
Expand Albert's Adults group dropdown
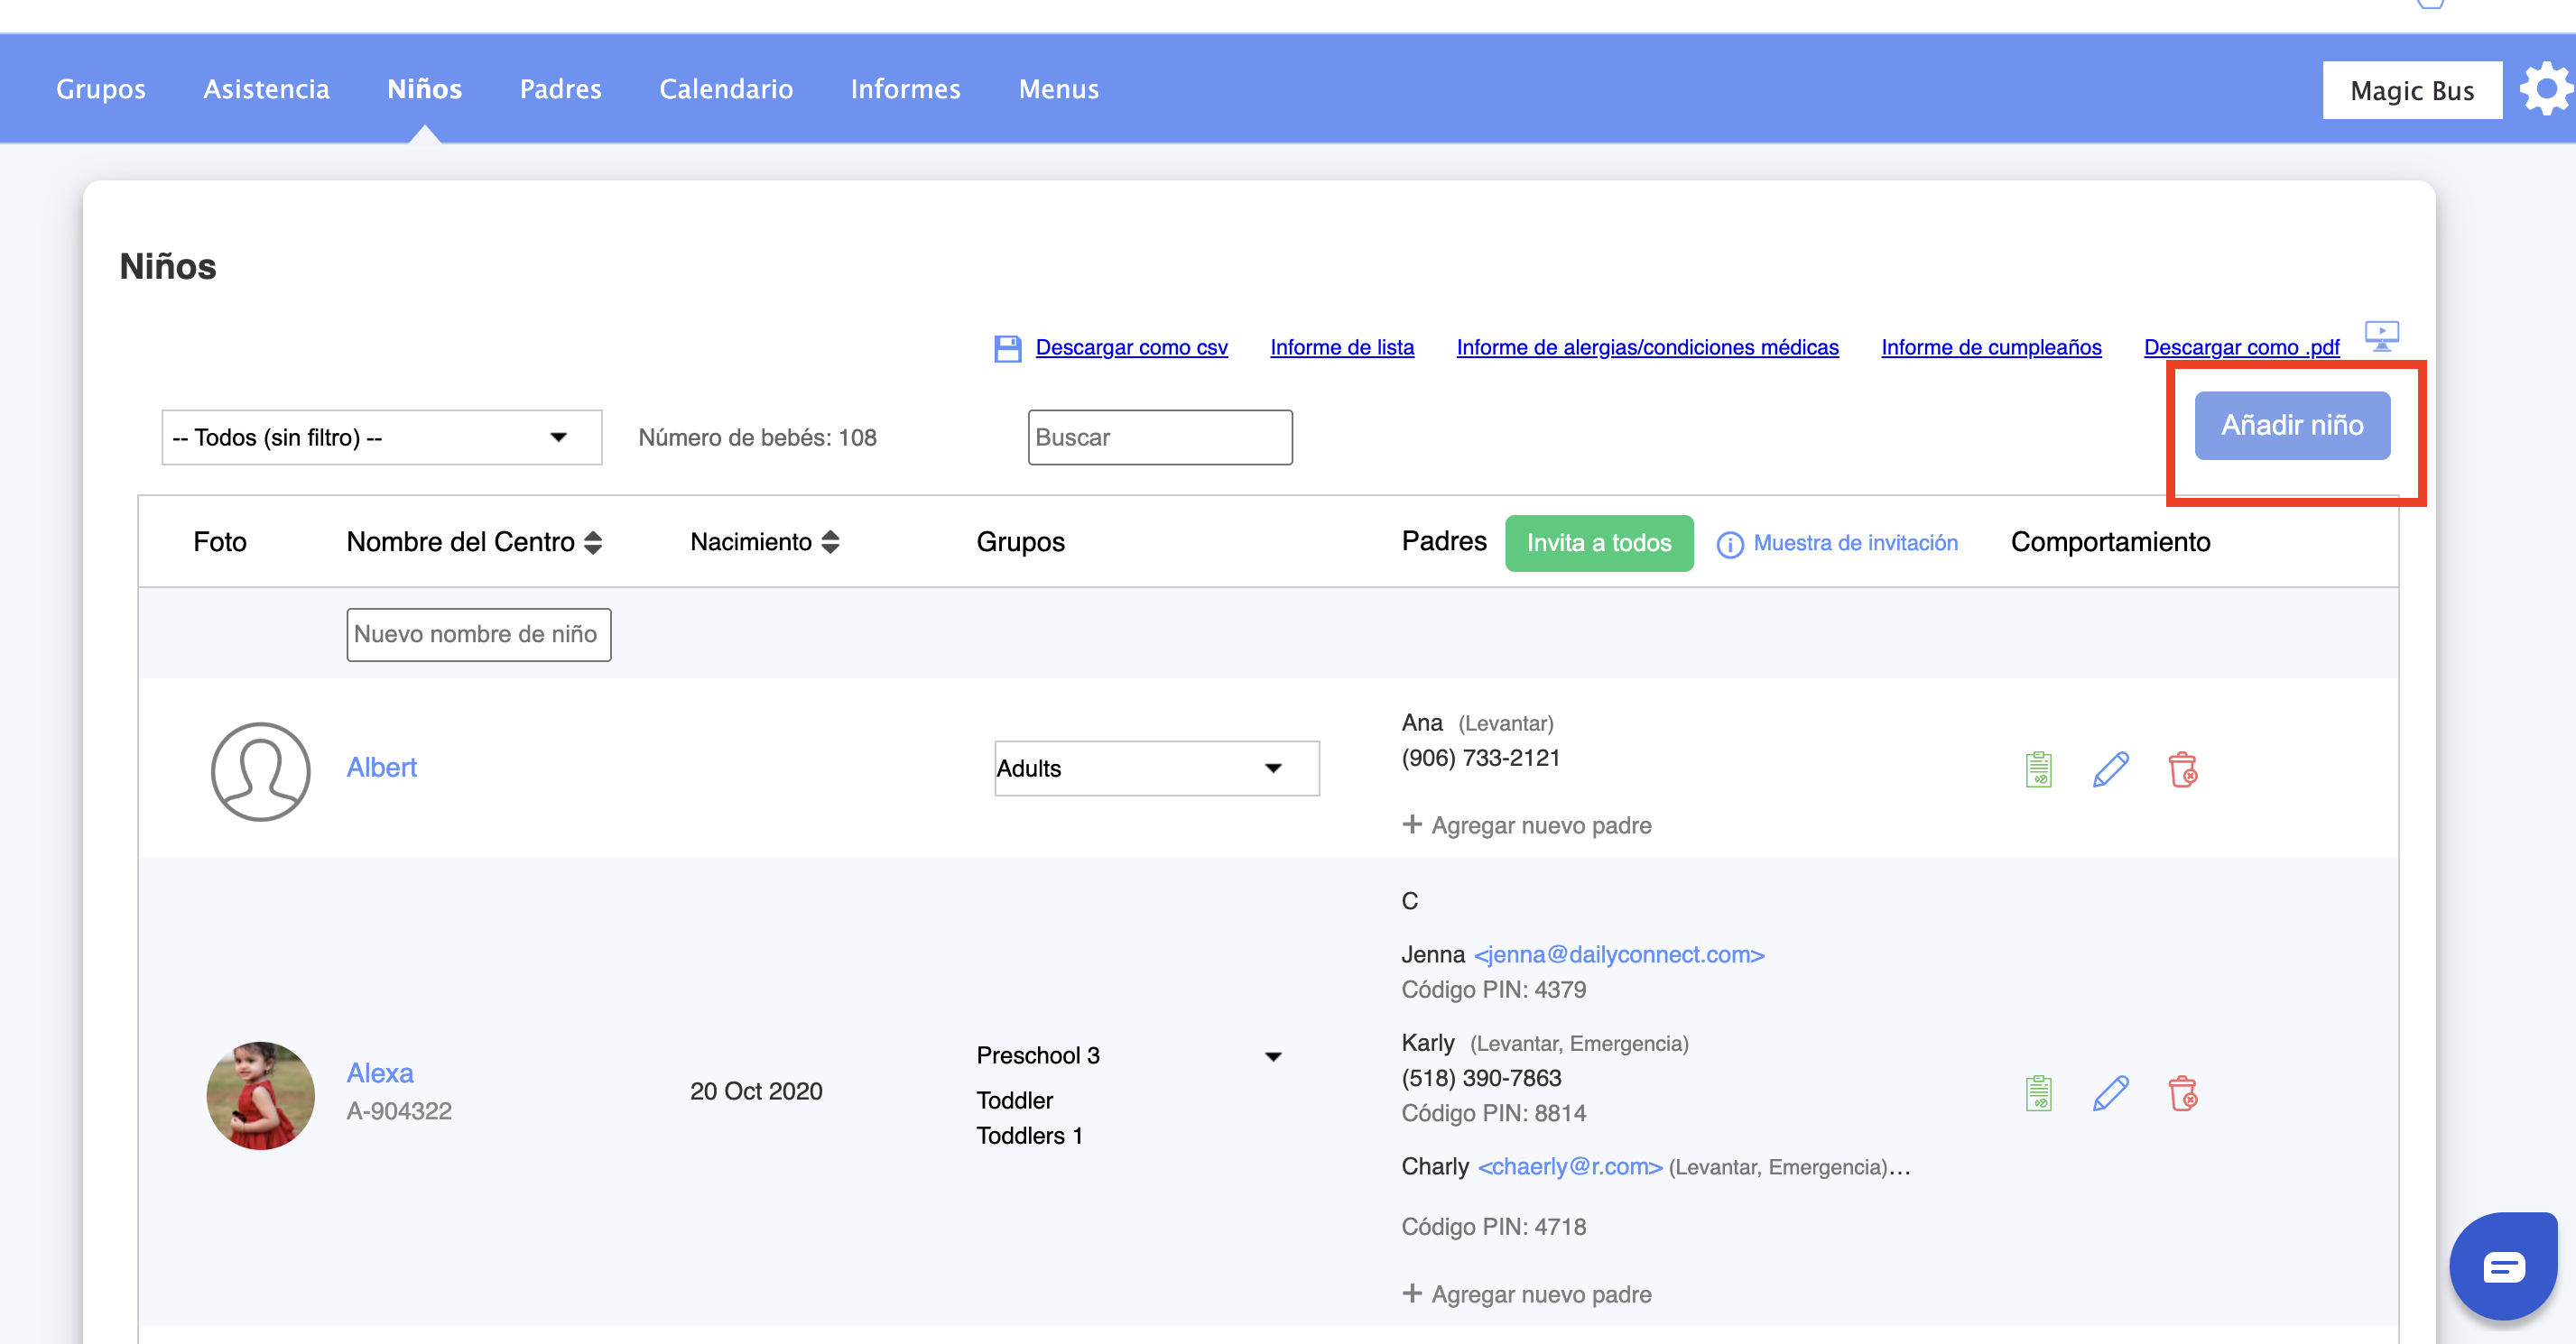point(1156,769)
